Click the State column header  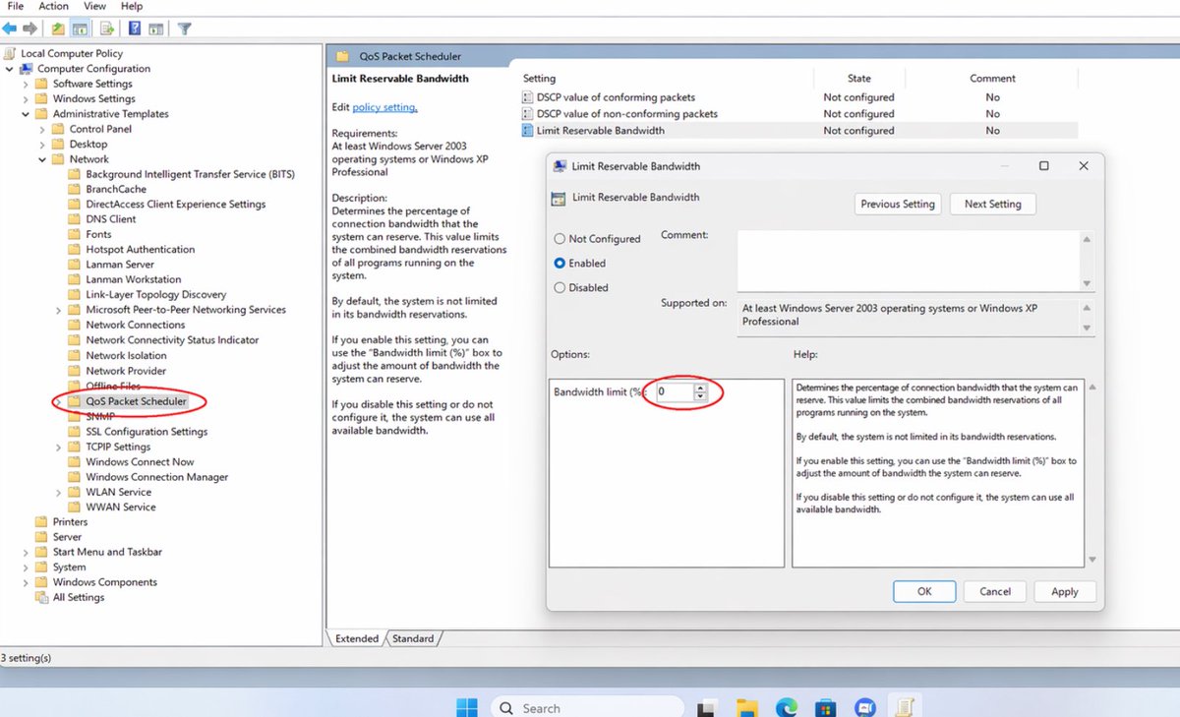[x=859, y=78]
